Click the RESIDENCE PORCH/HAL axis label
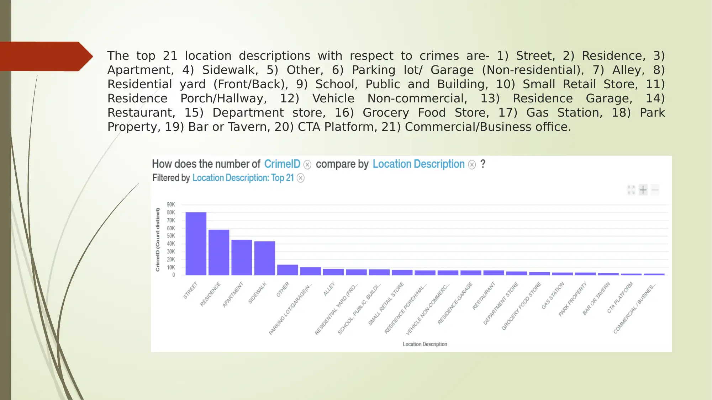The height and width of the screenshot is (400, 712). [405, 309]
